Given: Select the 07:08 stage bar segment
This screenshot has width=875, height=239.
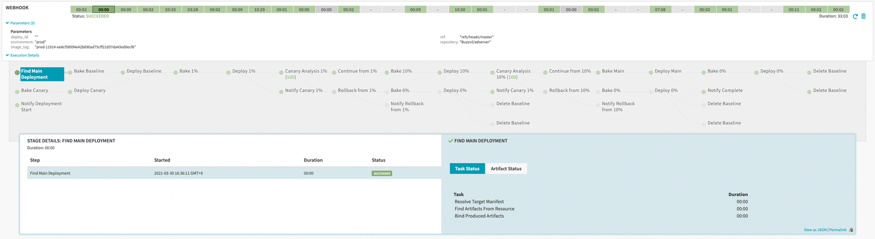Looking at the screenshot, I should click(x=660, y=10).
